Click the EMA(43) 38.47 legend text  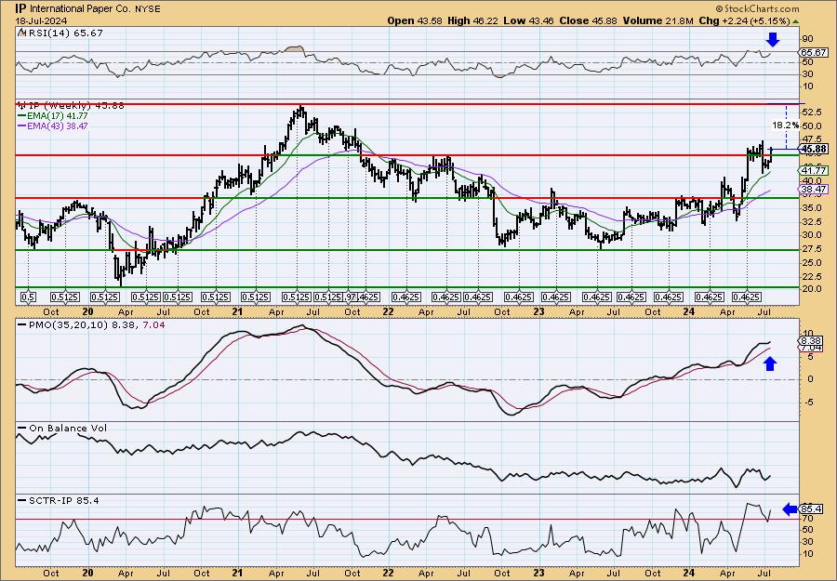[x=58, y=125]
